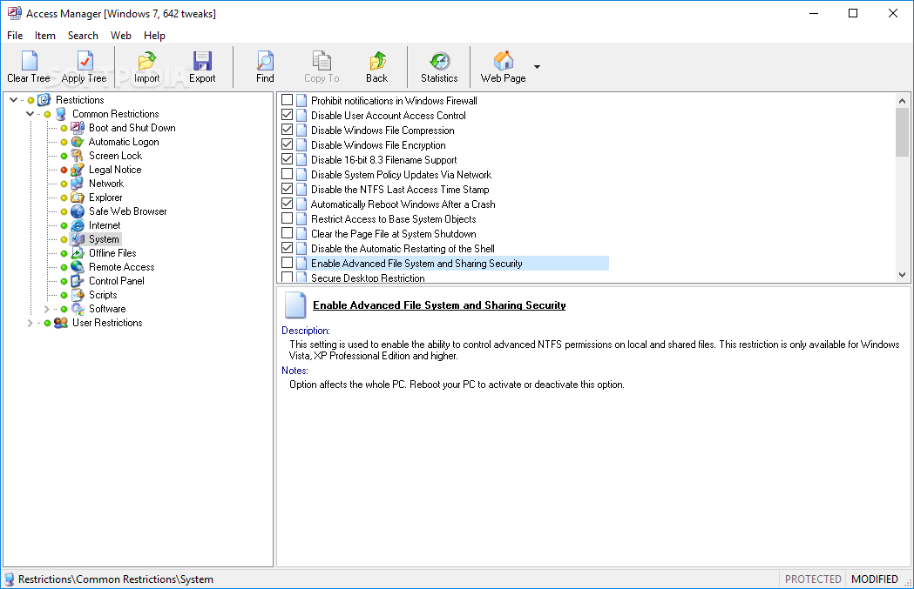This screenshot has height=589, width=914.
Task: Check Restrict Access to Base System Objects
Action: (287, 218)
